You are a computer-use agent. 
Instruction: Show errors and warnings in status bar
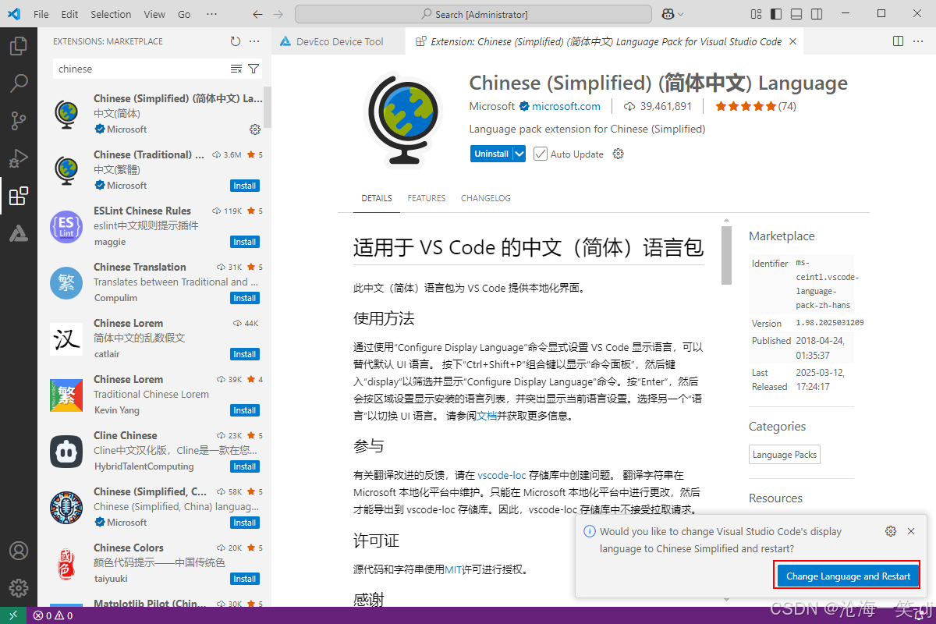click(52, 615)
